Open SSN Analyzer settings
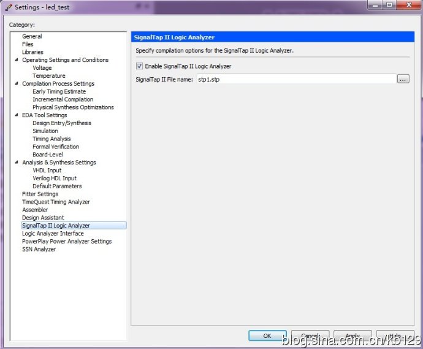The width and height of the screenshot is (423, 349). coord(39,249)
